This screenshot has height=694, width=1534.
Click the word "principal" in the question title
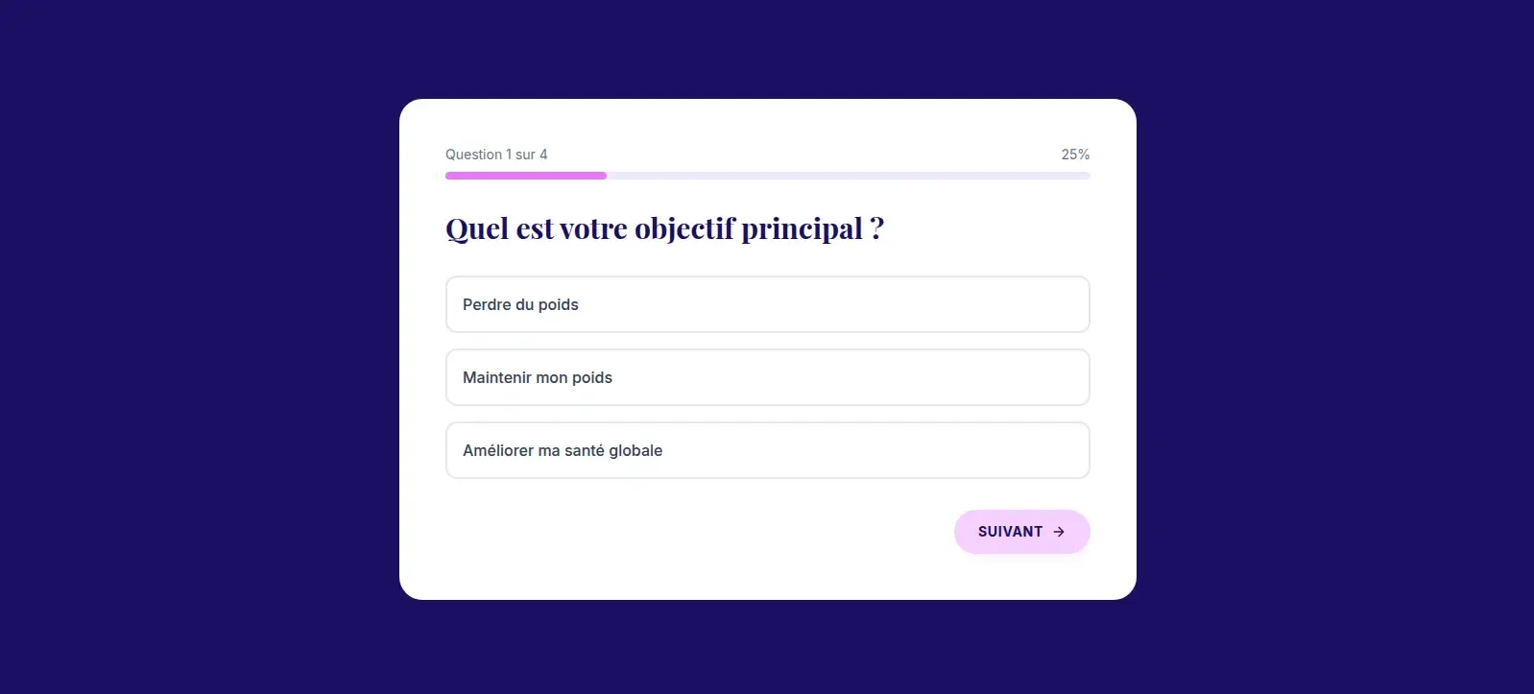[x=802, y=228]
